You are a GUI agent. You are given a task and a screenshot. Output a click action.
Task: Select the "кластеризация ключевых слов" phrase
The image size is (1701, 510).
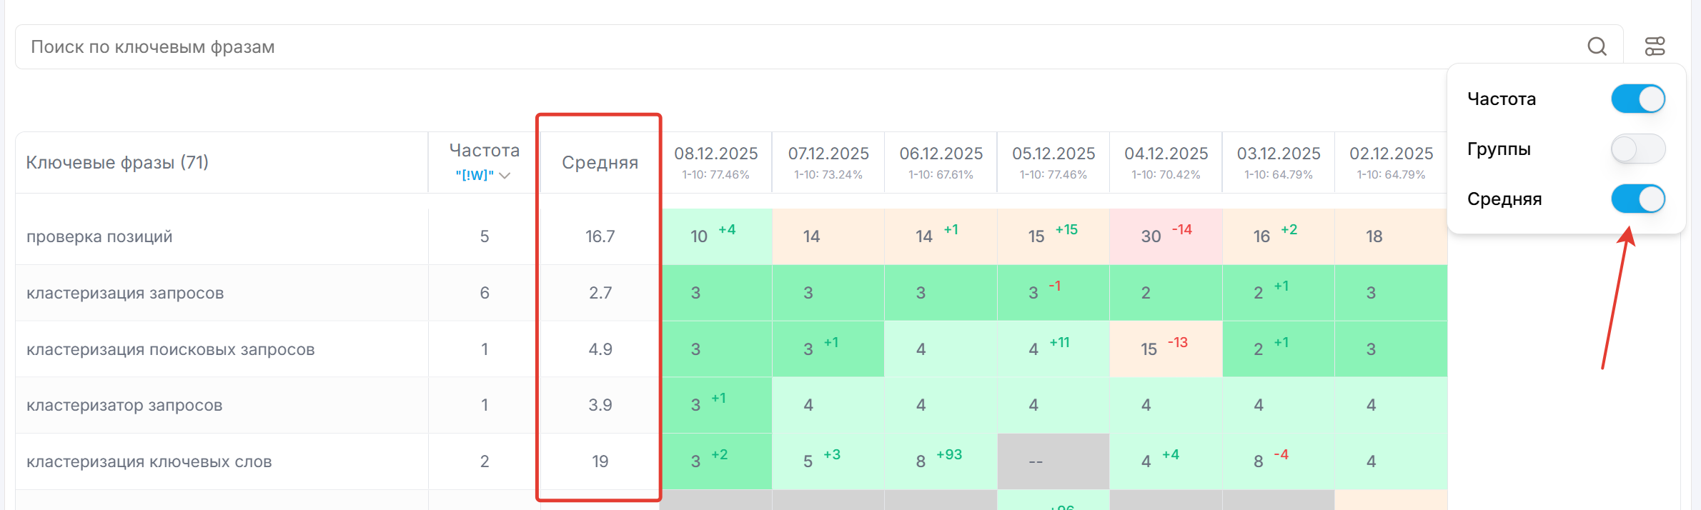[149, 461]
